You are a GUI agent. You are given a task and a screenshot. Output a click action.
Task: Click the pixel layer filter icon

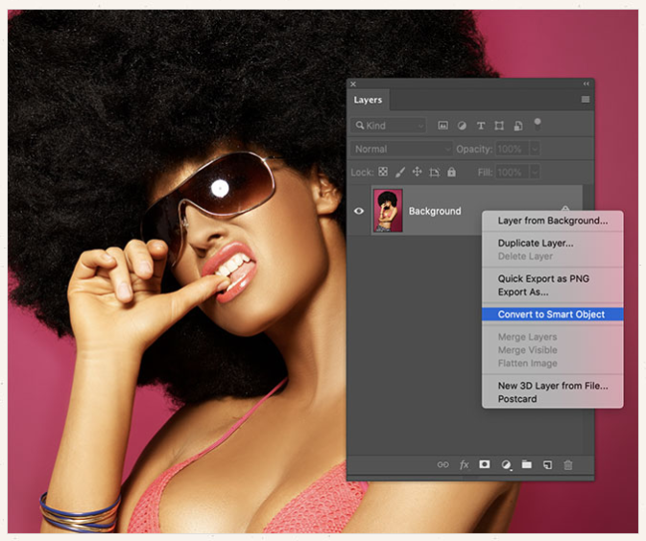pyautogui.click(x=443, y=126)
